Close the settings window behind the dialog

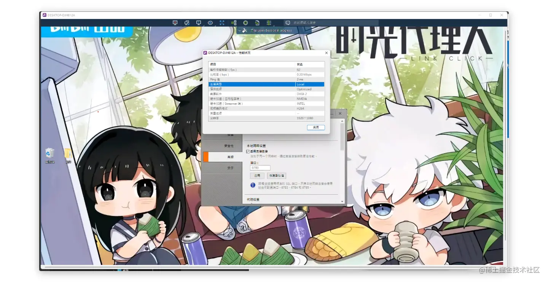click(340, 113)
